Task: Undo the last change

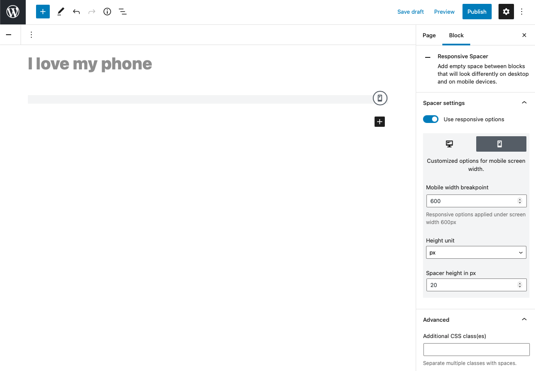Action: (x=76, y=12)
